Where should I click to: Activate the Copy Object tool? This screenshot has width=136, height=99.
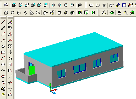10,28
